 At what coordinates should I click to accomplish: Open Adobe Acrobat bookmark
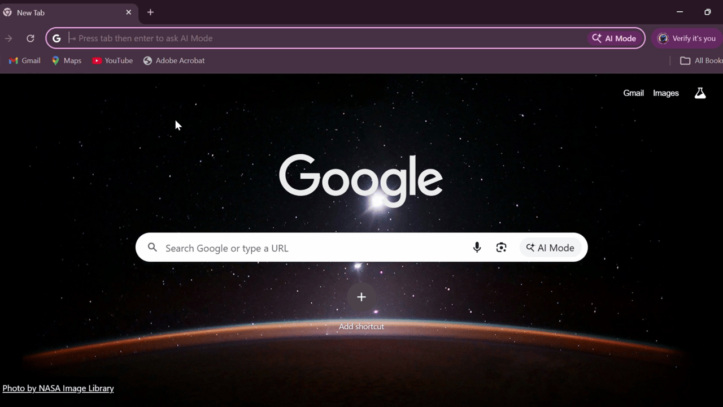[174, 60]
